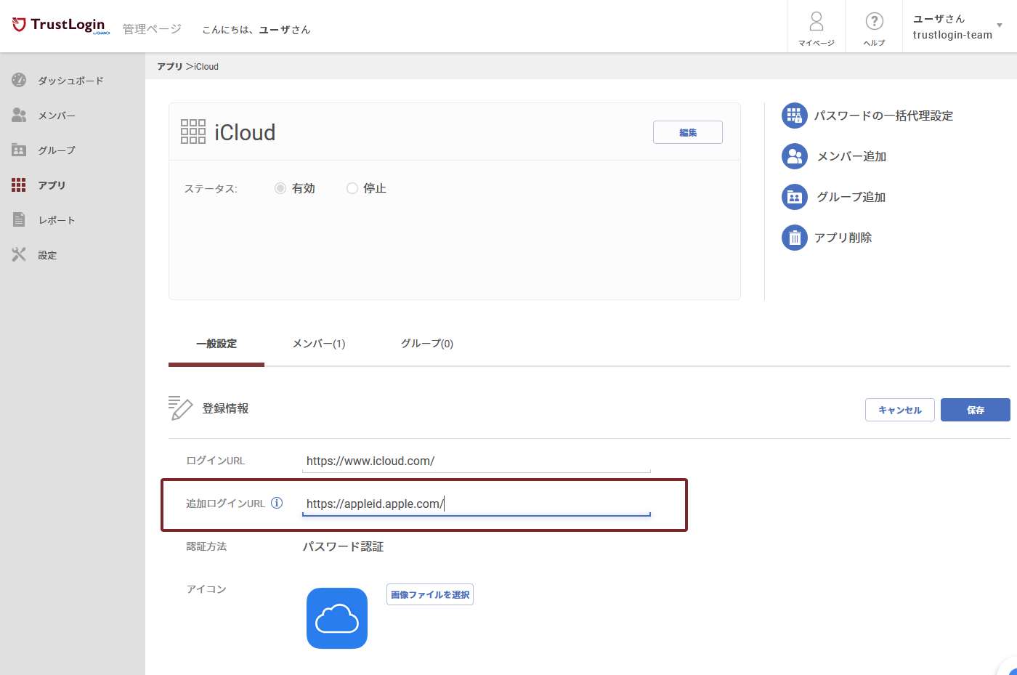Open 設定 tools icon in sidebar
Image resolution: width=1017 pixels, height=675 pixels.
click(19, 254)
